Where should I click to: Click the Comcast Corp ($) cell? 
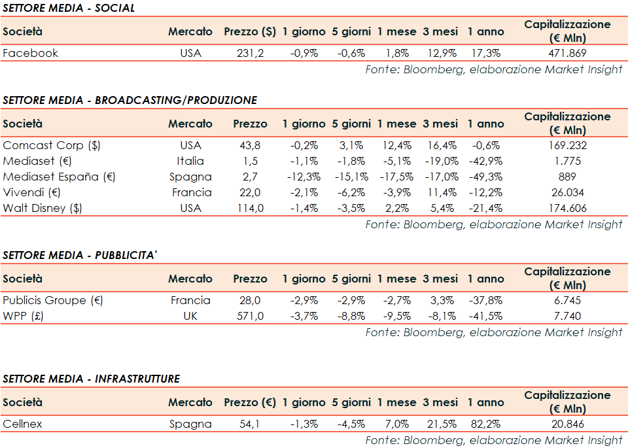52,145
